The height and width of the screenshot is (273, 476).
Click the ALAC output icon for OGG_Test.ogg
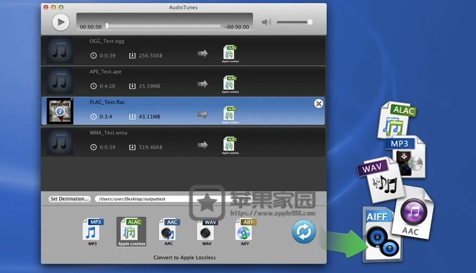point(230,53)
